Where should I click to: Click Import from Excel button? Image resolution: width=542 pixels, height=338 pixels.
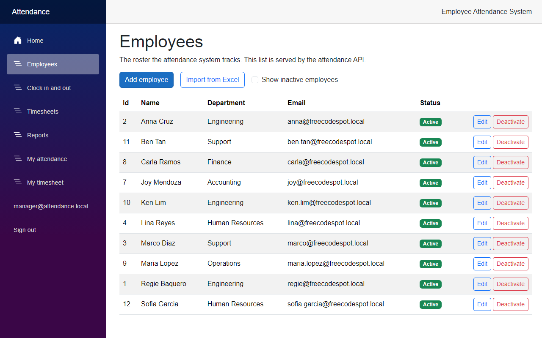click(213, 80)
